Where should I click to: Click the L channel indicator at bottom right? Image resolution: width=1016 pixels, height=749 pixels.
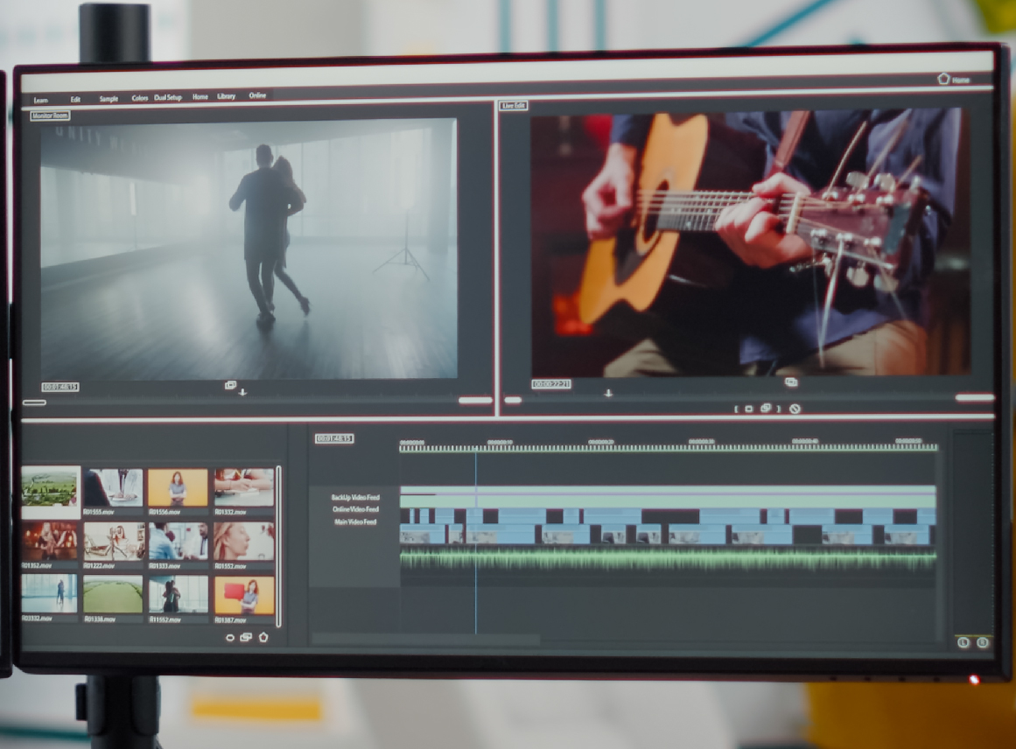tap(963, 643)
